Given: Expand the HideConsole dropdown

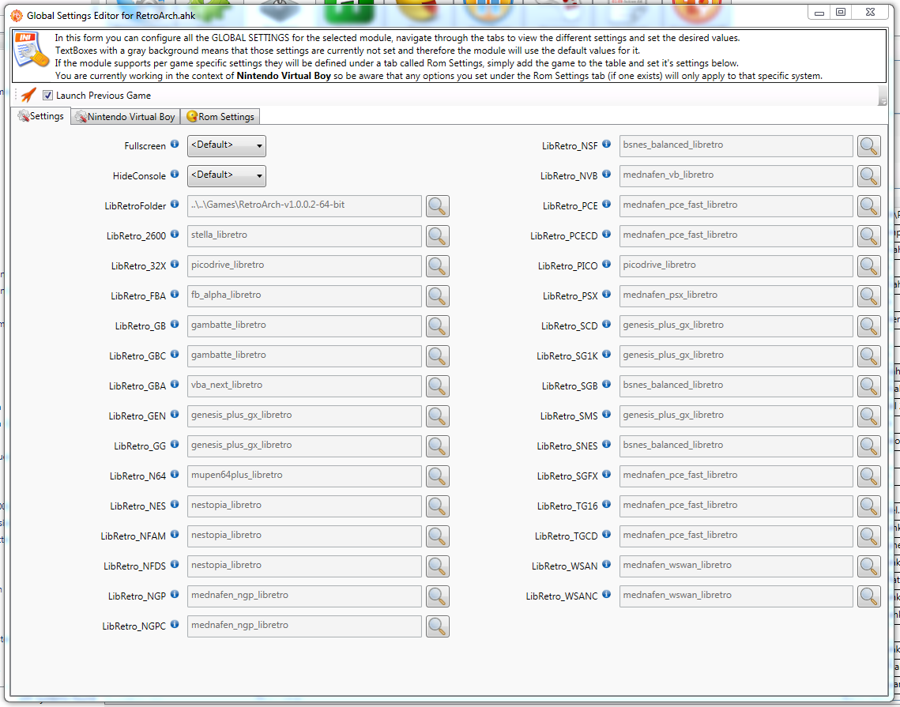Looking at the screenshot, I should tap(227, 175).
